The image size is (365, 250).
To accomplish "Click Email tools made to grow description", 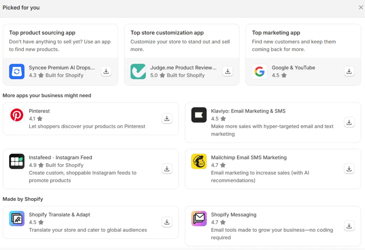I will [x=272, y=234].
